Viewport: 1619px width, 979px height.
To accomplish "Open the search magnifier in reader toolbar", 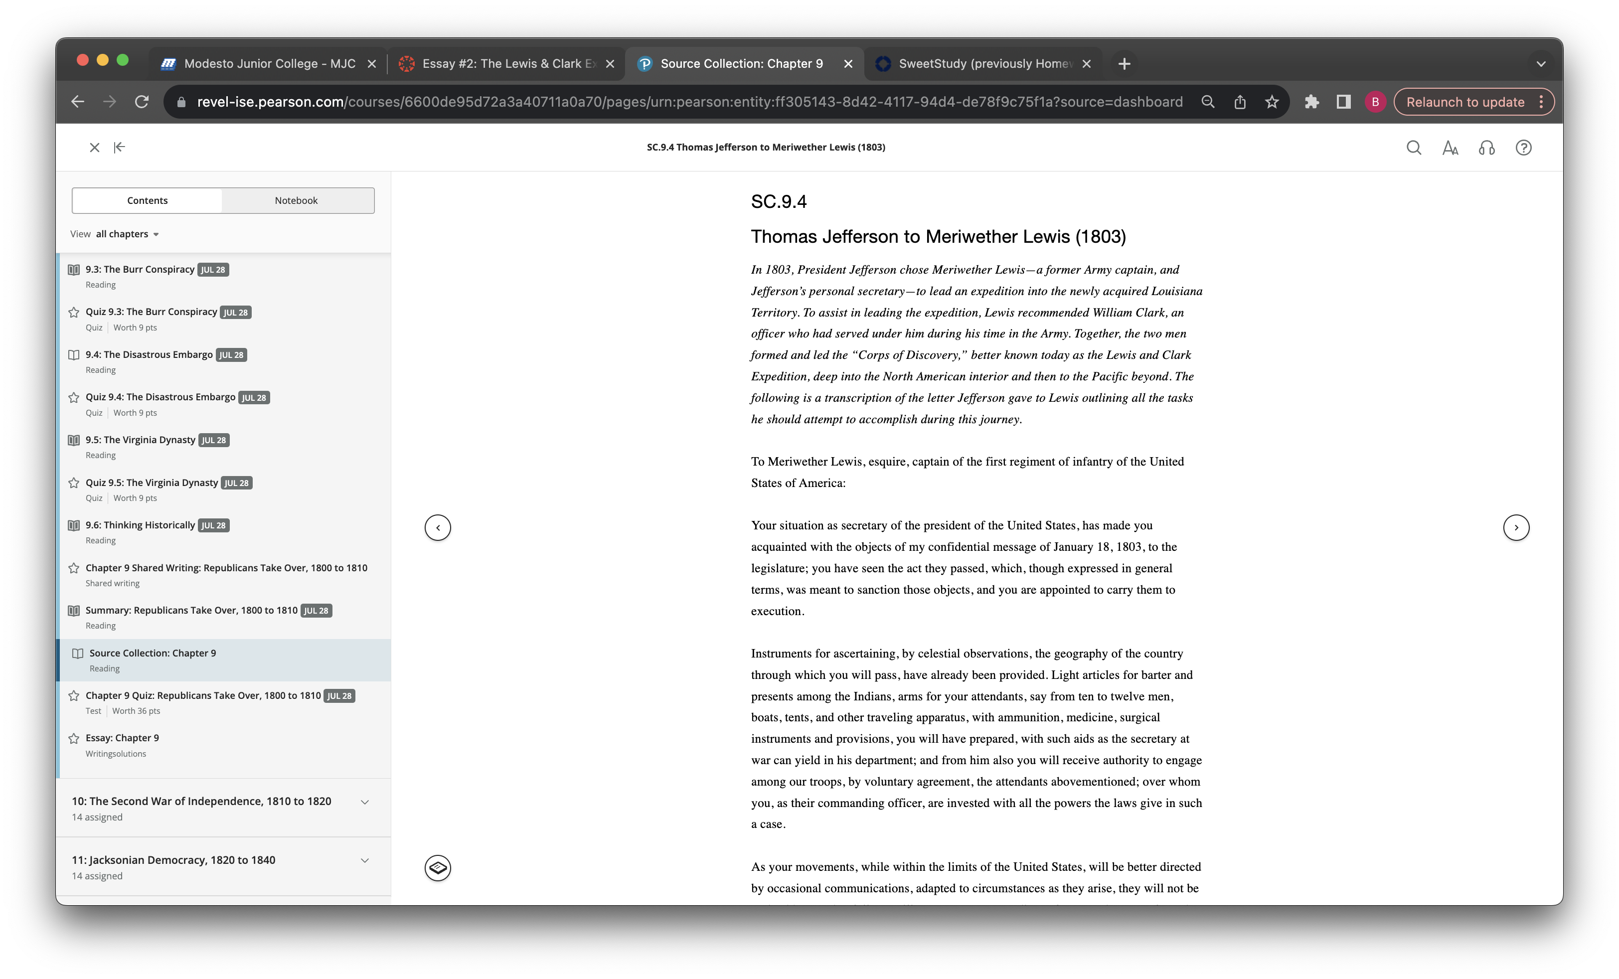I will [x=1413, y=148].
